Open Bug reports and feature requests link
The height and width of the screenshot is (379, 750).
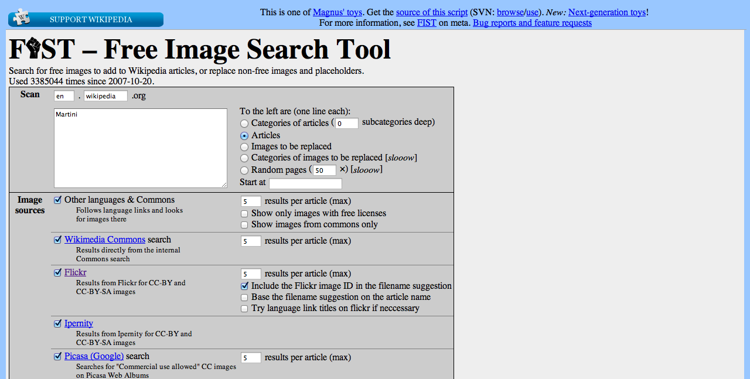point(532,23)
